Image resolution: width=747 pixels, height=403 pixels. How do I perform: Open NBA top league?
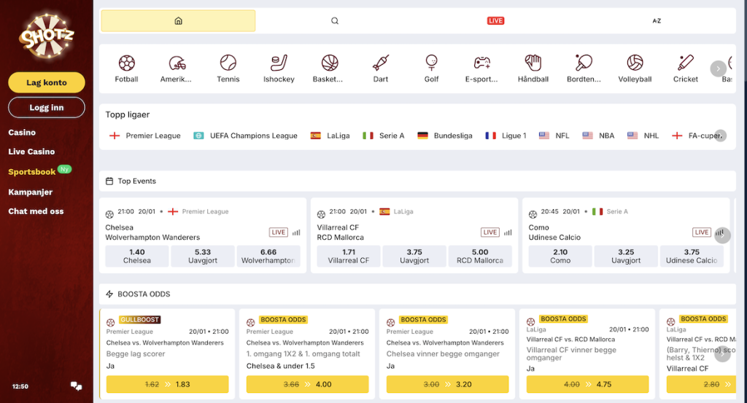coord(598,136)
